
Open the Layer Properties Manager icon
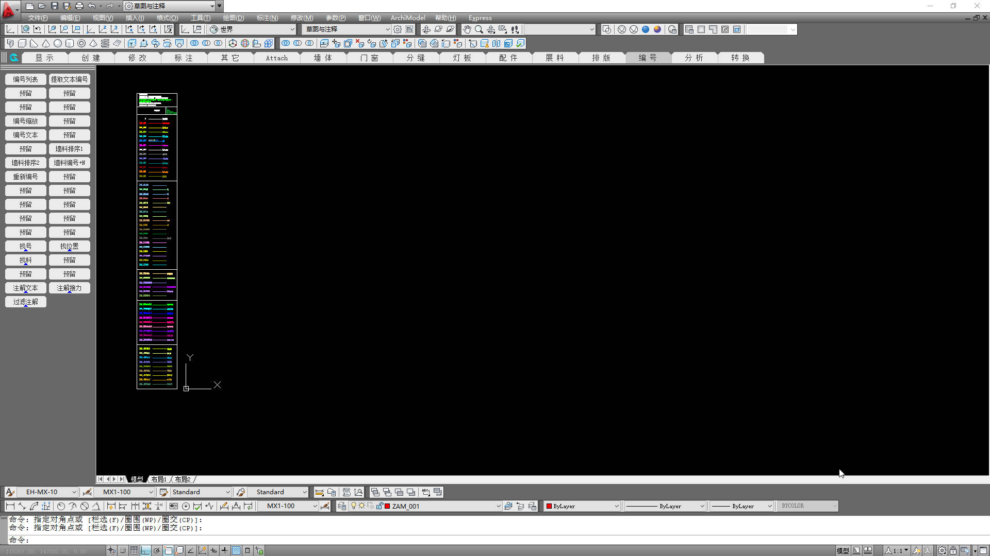341,506
